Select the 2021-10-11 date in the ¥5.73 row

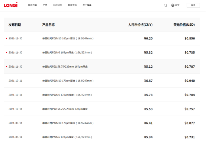[x=16, y=95]
